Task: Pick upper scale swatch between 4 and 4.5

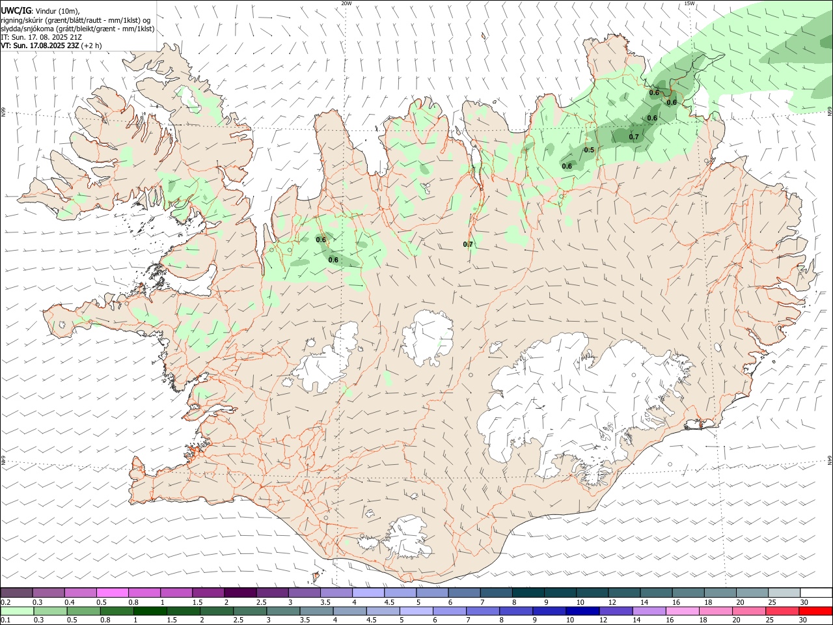Action: click(368, 592)
